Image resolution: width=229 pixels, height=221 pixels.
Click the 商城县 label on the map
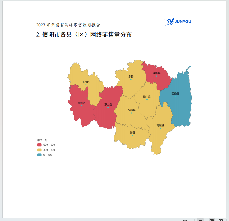pyautogui.click(x=160, y=126)
